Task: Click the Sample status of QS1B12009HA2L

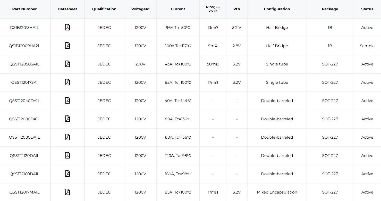Action: [367, 46]
